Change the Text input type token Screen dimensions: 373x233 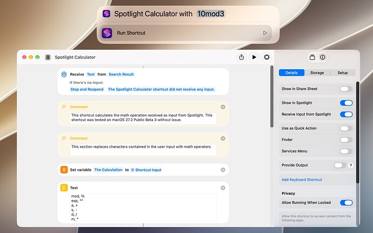[91, 74]
